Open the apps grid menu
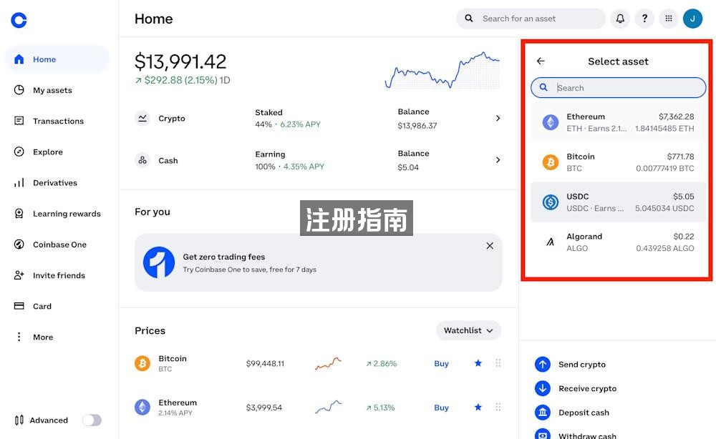 [x=669, y=19]
